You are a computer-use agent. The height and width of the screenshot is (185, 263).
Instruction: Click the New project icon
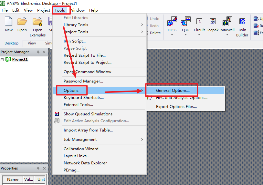pyautogui.click(x=8, y=21)
